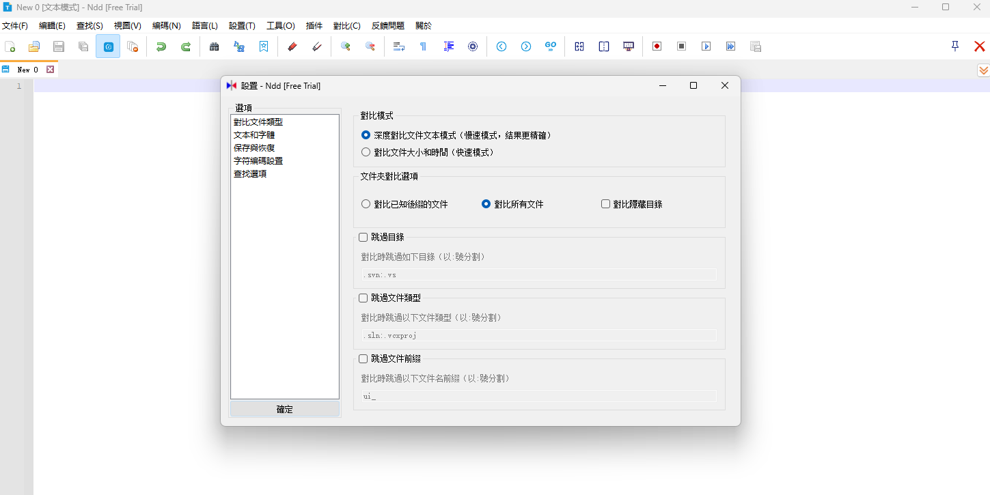The width and height of the screenshot is (990, 495).
Task: Check the 跳過目錄 checkbox
Action: (x=363, y=237)
